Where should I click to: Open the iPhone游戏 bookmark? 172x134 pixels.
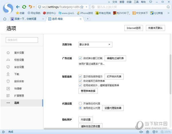coord(85,13)
